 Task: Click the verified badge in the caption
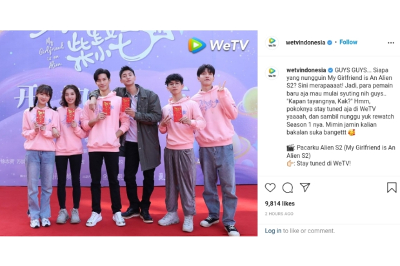pyautogui.click(x=330, y=70)
